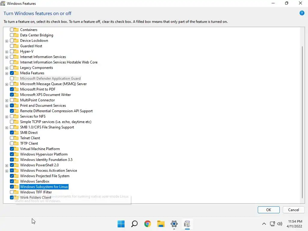Expand Microsoft Message Queue Server node
The width and height of the screenshot is (308, 231).
pyautogui.click(x=7, y=84)
